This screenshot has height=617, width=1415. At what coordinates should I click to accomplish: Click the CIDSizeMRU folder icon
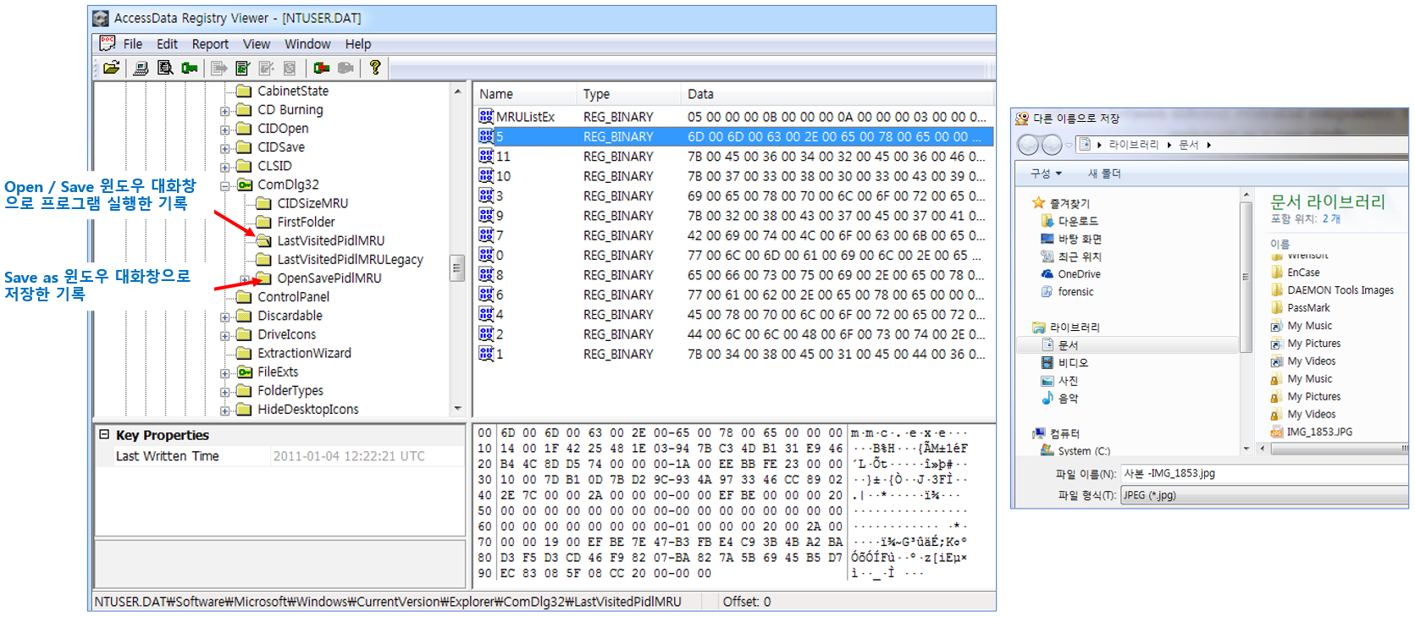coord(263,203)
